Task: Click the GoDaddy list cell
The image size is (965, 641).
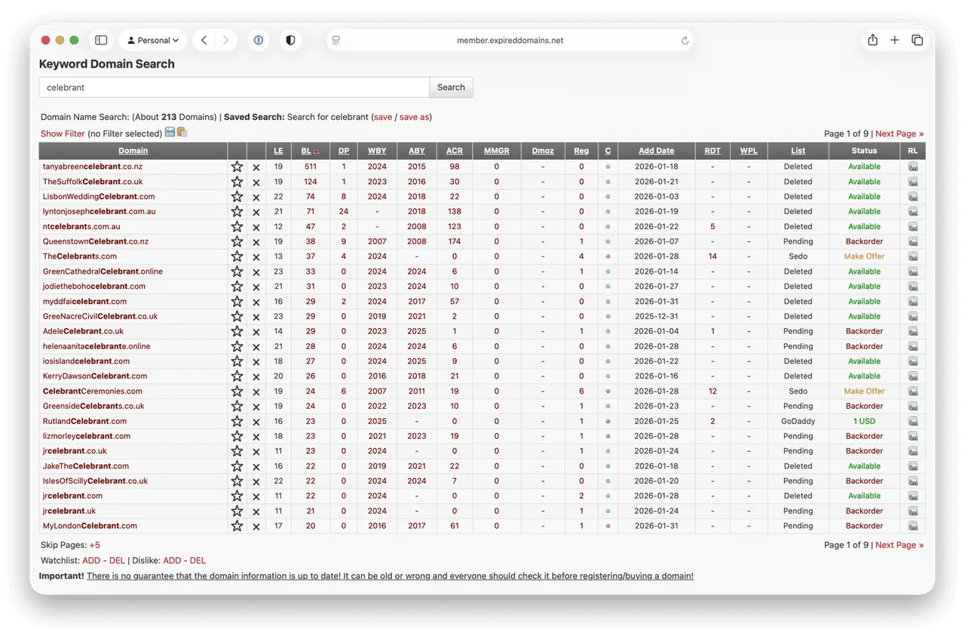Action: pyautogui.click(x=798, y=422)
